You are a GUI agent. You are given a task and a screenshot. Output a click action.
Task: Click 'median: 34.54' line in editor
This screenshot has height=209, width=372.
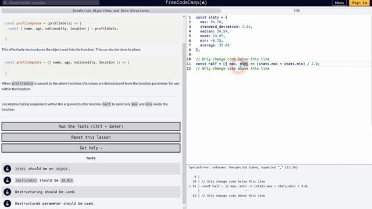click(x=214, y=31)
